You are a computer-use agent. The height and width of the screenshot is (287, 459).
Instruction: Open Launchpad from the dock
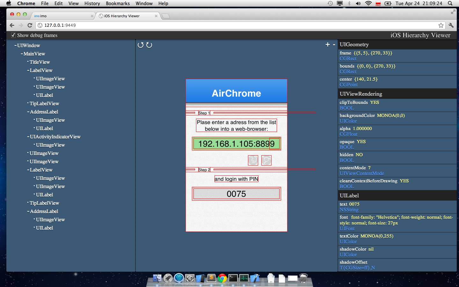168,278
